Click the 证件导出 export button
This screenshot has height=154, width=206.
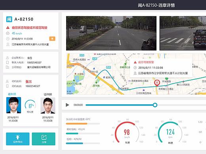point(18,139)
